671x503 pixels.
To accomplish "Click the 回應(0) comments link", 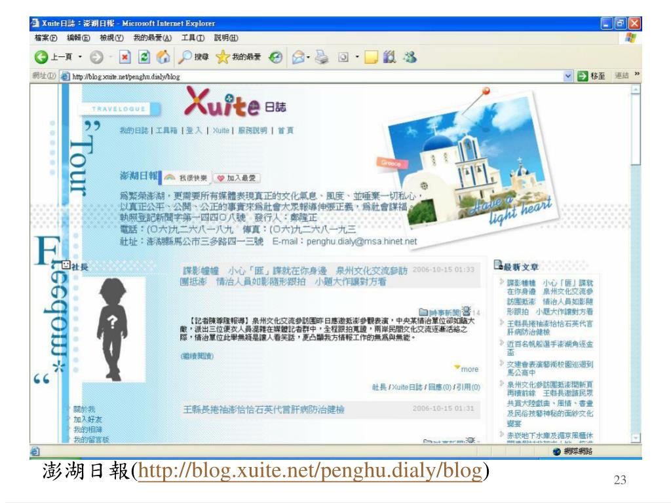I will point(440,386).
